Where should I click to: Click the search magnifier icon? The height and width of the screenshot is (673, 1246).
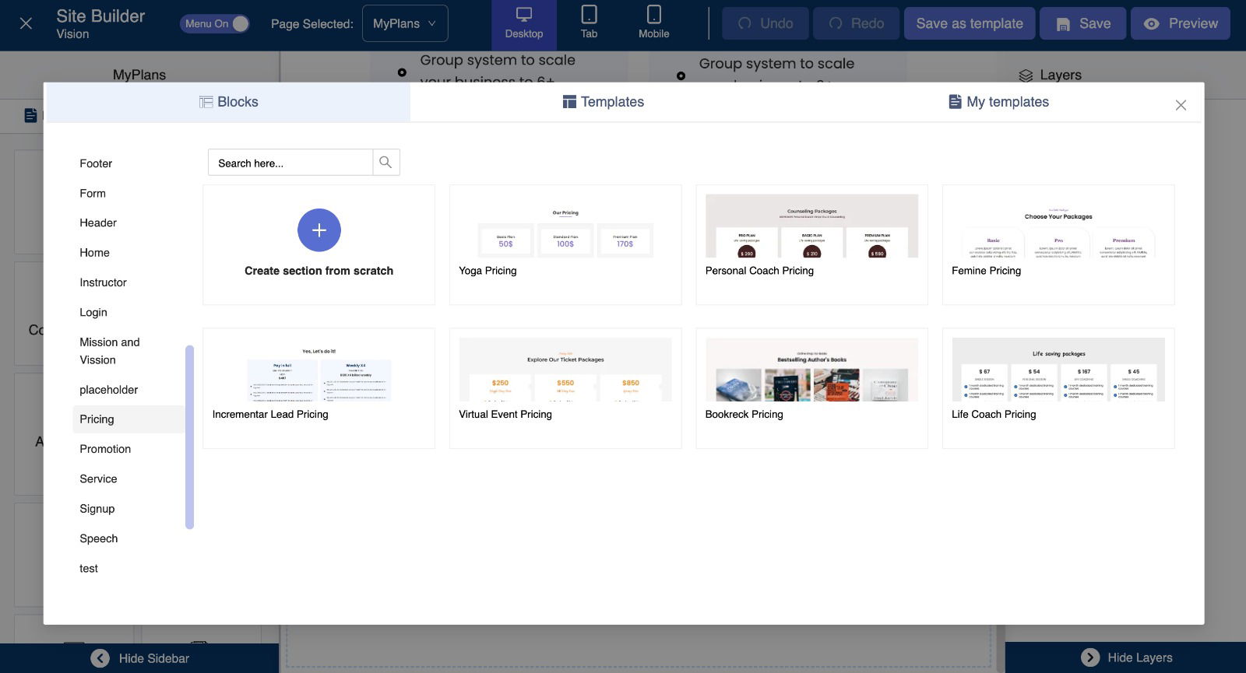385,163
